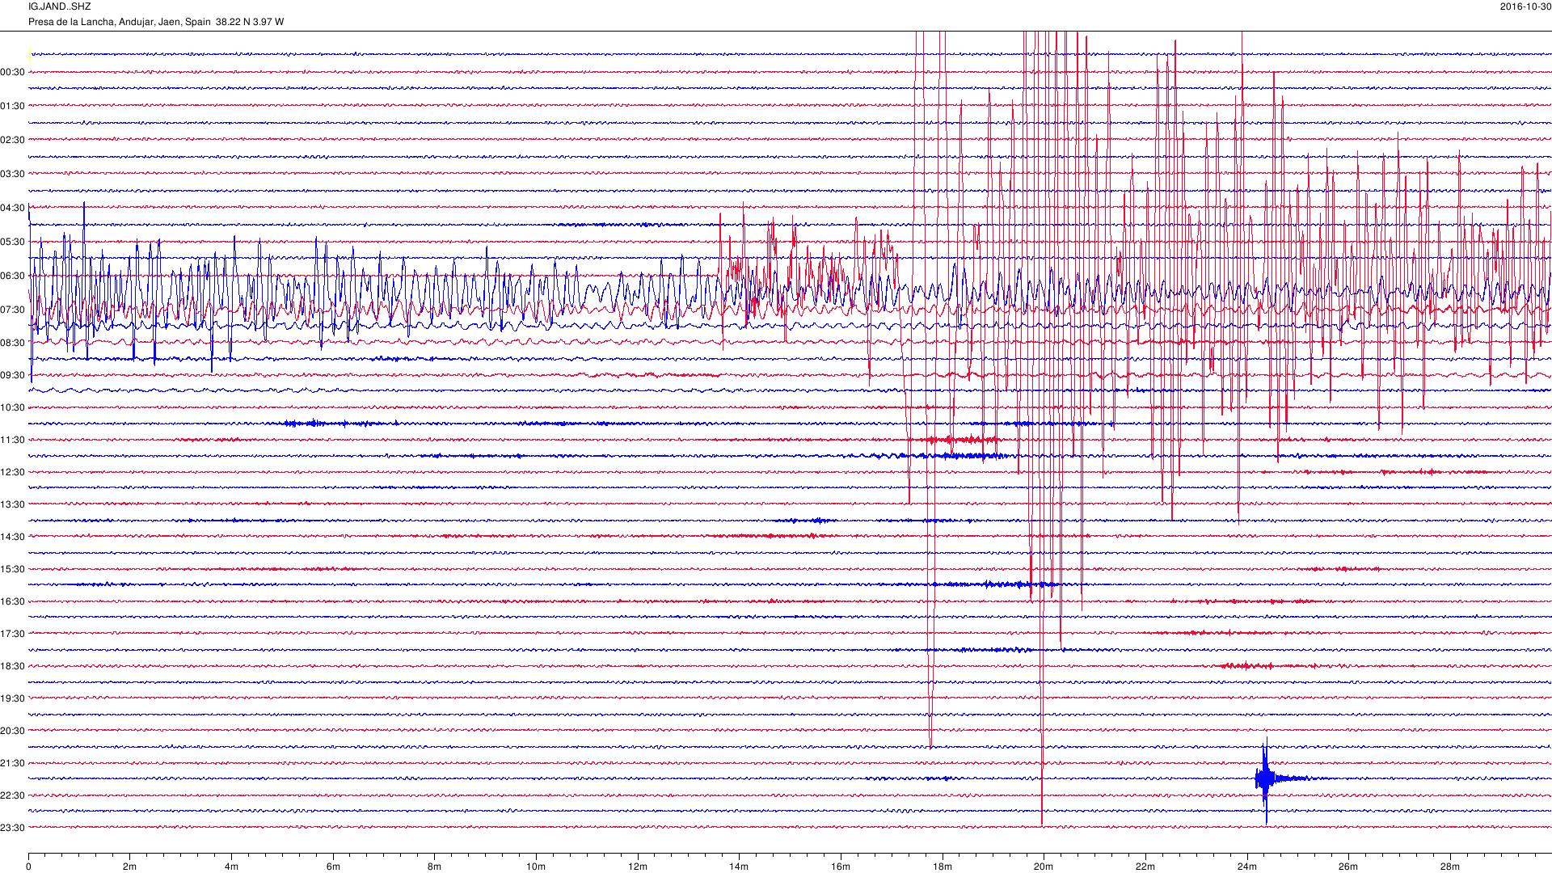Viewport: 1552px width, 873px height.
Task: Click the 20m axis tick label
Action: pos(1044,867)
